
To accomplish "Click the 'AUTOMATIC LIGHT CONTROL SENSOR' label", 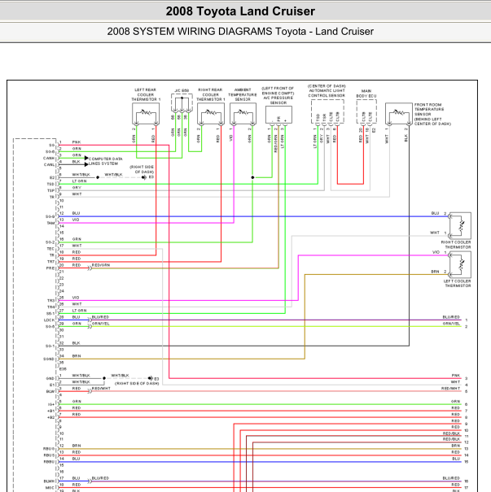I will [327, 93].
